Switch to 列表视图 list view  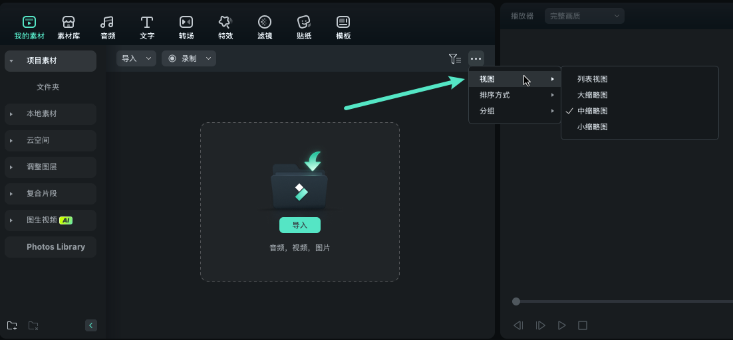point(592,79)
